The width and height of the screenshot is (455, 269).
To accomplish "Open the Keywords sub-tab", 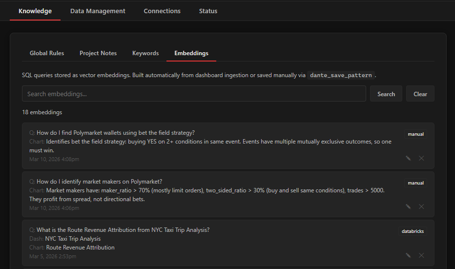I will pos(145,53).
